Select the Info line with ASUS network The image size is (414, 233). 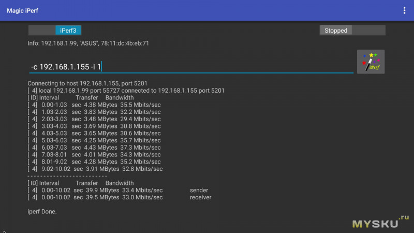[x=88, y=43]
